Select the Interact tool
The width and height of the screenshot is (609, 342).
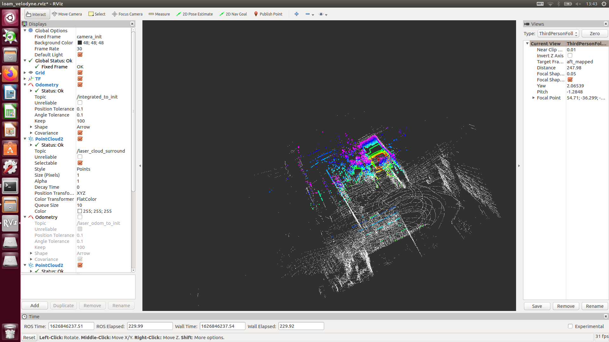click(36, 14)
